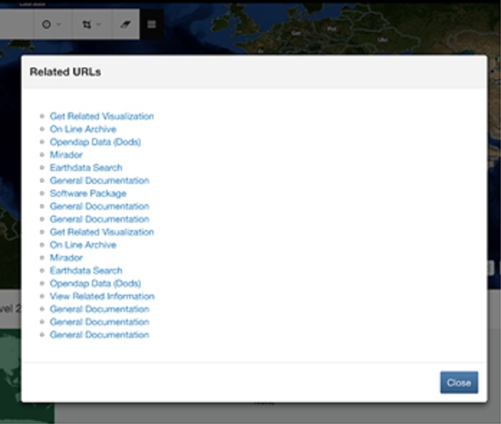This screenshot has height=424, width=501.
Task: Open the spatial crop selection dropdown
Action: click(x=92, y=24)
